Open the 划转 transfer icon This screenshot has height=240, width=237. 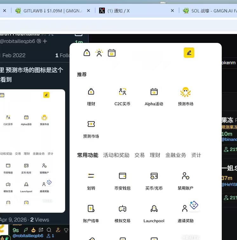point(91,176)
